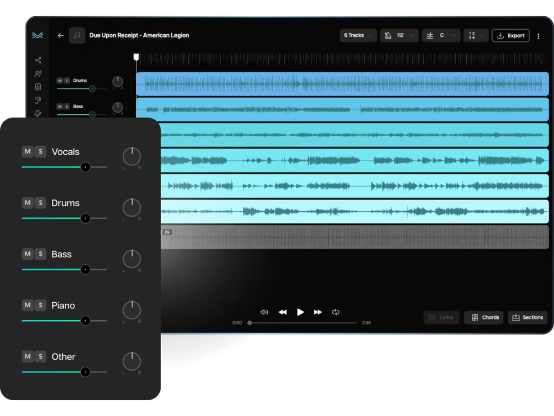The height and width of the screenshot is (416, 554).
Task: Click the Other volume slider handle
Action: pyautogui.click(x=85, y=372)
